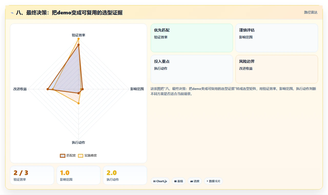
Task: Open the 投入重点 card
Action: point(192,69)
